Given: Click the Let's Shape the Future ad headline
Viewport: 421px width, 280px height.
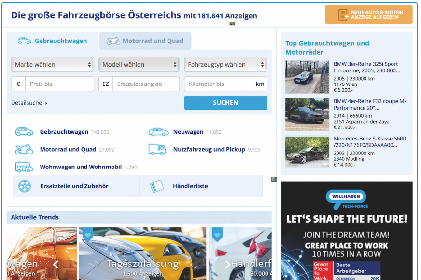Looking at the screenshot, I should pyautogui.click(x=347, y=219).
